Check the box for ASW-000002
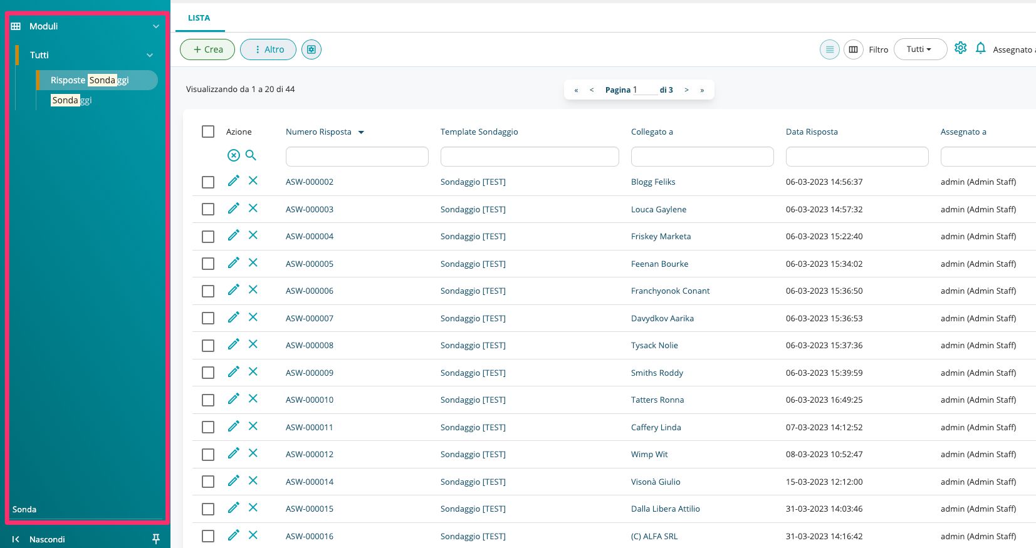Screen dimensions: 1036x548 (x=208, y=182)
